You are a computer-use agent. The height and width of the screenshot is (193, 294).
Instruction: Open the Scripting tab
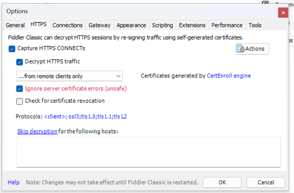(162, 25)
